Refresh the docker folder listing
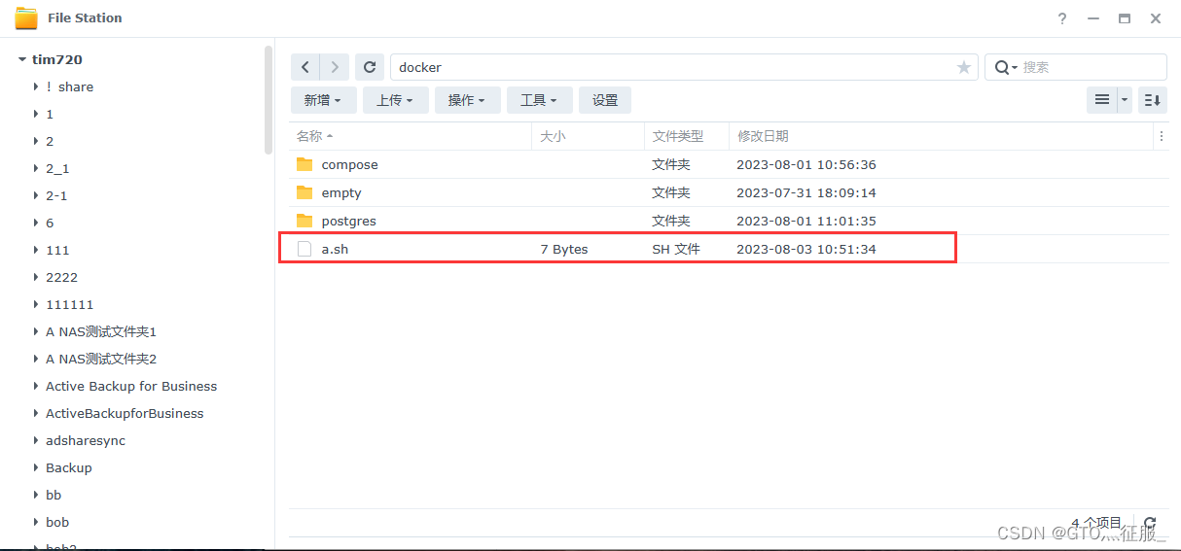Image resolution: width=1181 pixels, height=551 pixels. [x=370, y=67]
